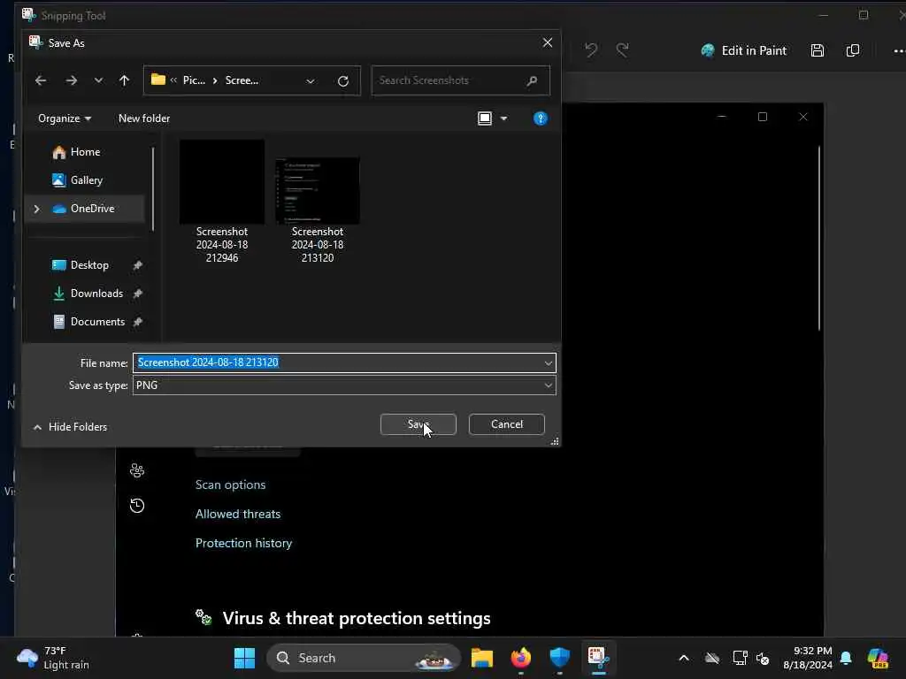Click pin icon next to Downloads
This screenshot has height=679, width=906.
coord(137,294)
